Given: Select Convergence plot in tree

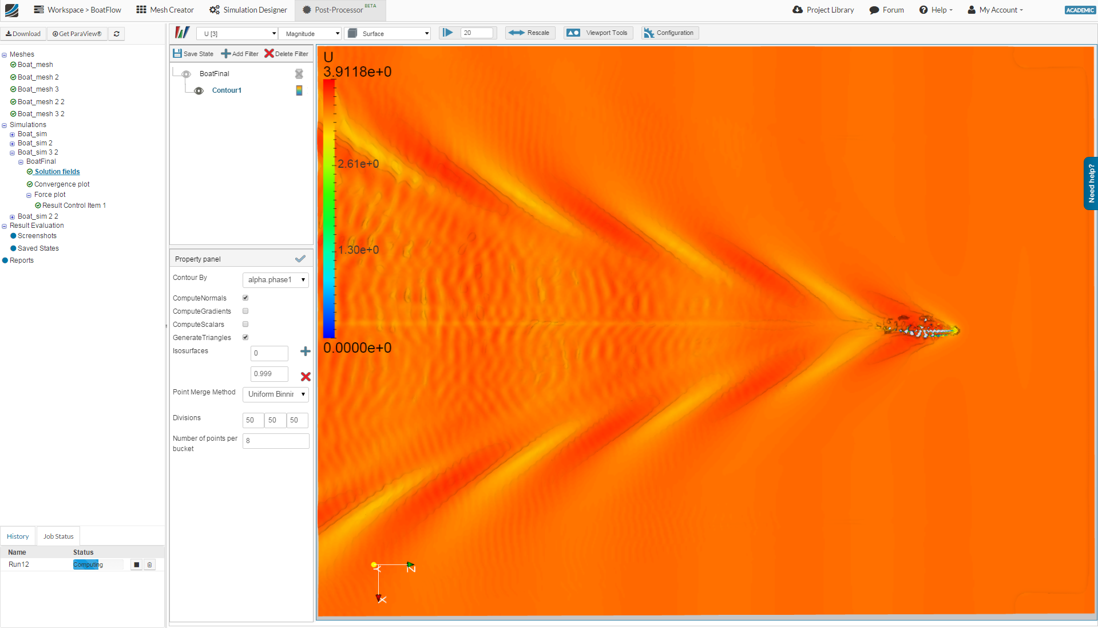Looking at the screenshot, I should tap(62, 184).
